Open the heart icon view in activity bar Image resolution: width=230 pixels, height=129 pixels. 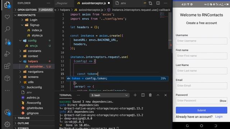tap(7, 17)
